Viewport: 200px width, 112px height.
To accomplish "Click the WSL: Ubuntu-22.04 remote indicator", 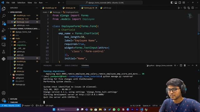I will [11, 105].
